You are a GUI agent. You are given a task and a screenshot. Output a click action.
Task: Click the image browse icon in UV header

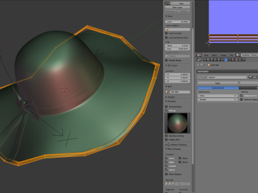238,55
